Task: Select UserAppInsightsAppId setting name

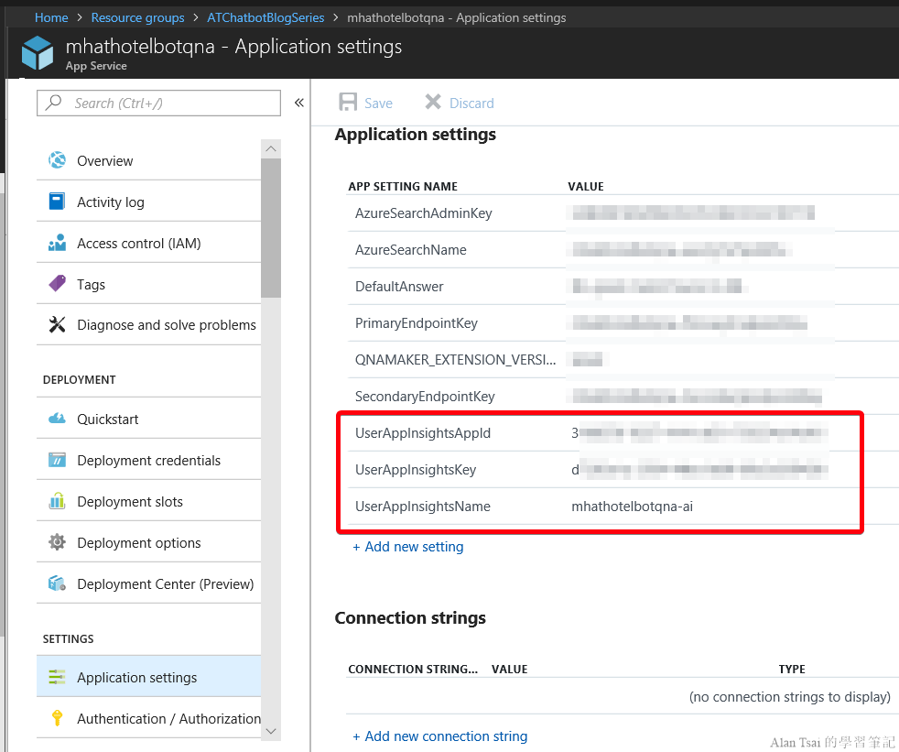Action: [x=423, y=433]
